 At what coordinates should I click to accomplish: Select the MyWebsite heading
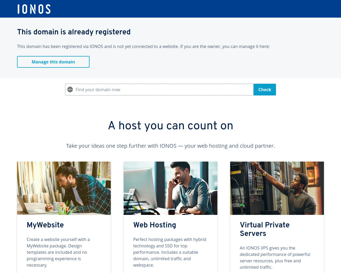point(45,225)
